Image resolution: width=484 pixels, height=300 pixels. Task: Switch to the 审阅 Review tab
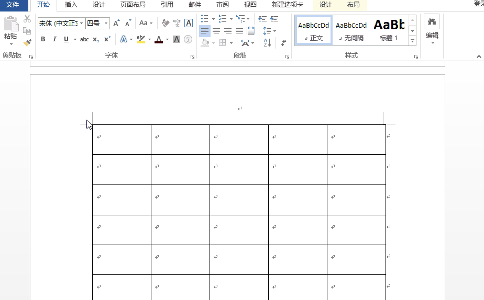coord(223,5)
